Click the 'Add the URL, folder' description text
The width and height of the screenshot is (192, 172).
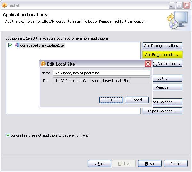76,21
